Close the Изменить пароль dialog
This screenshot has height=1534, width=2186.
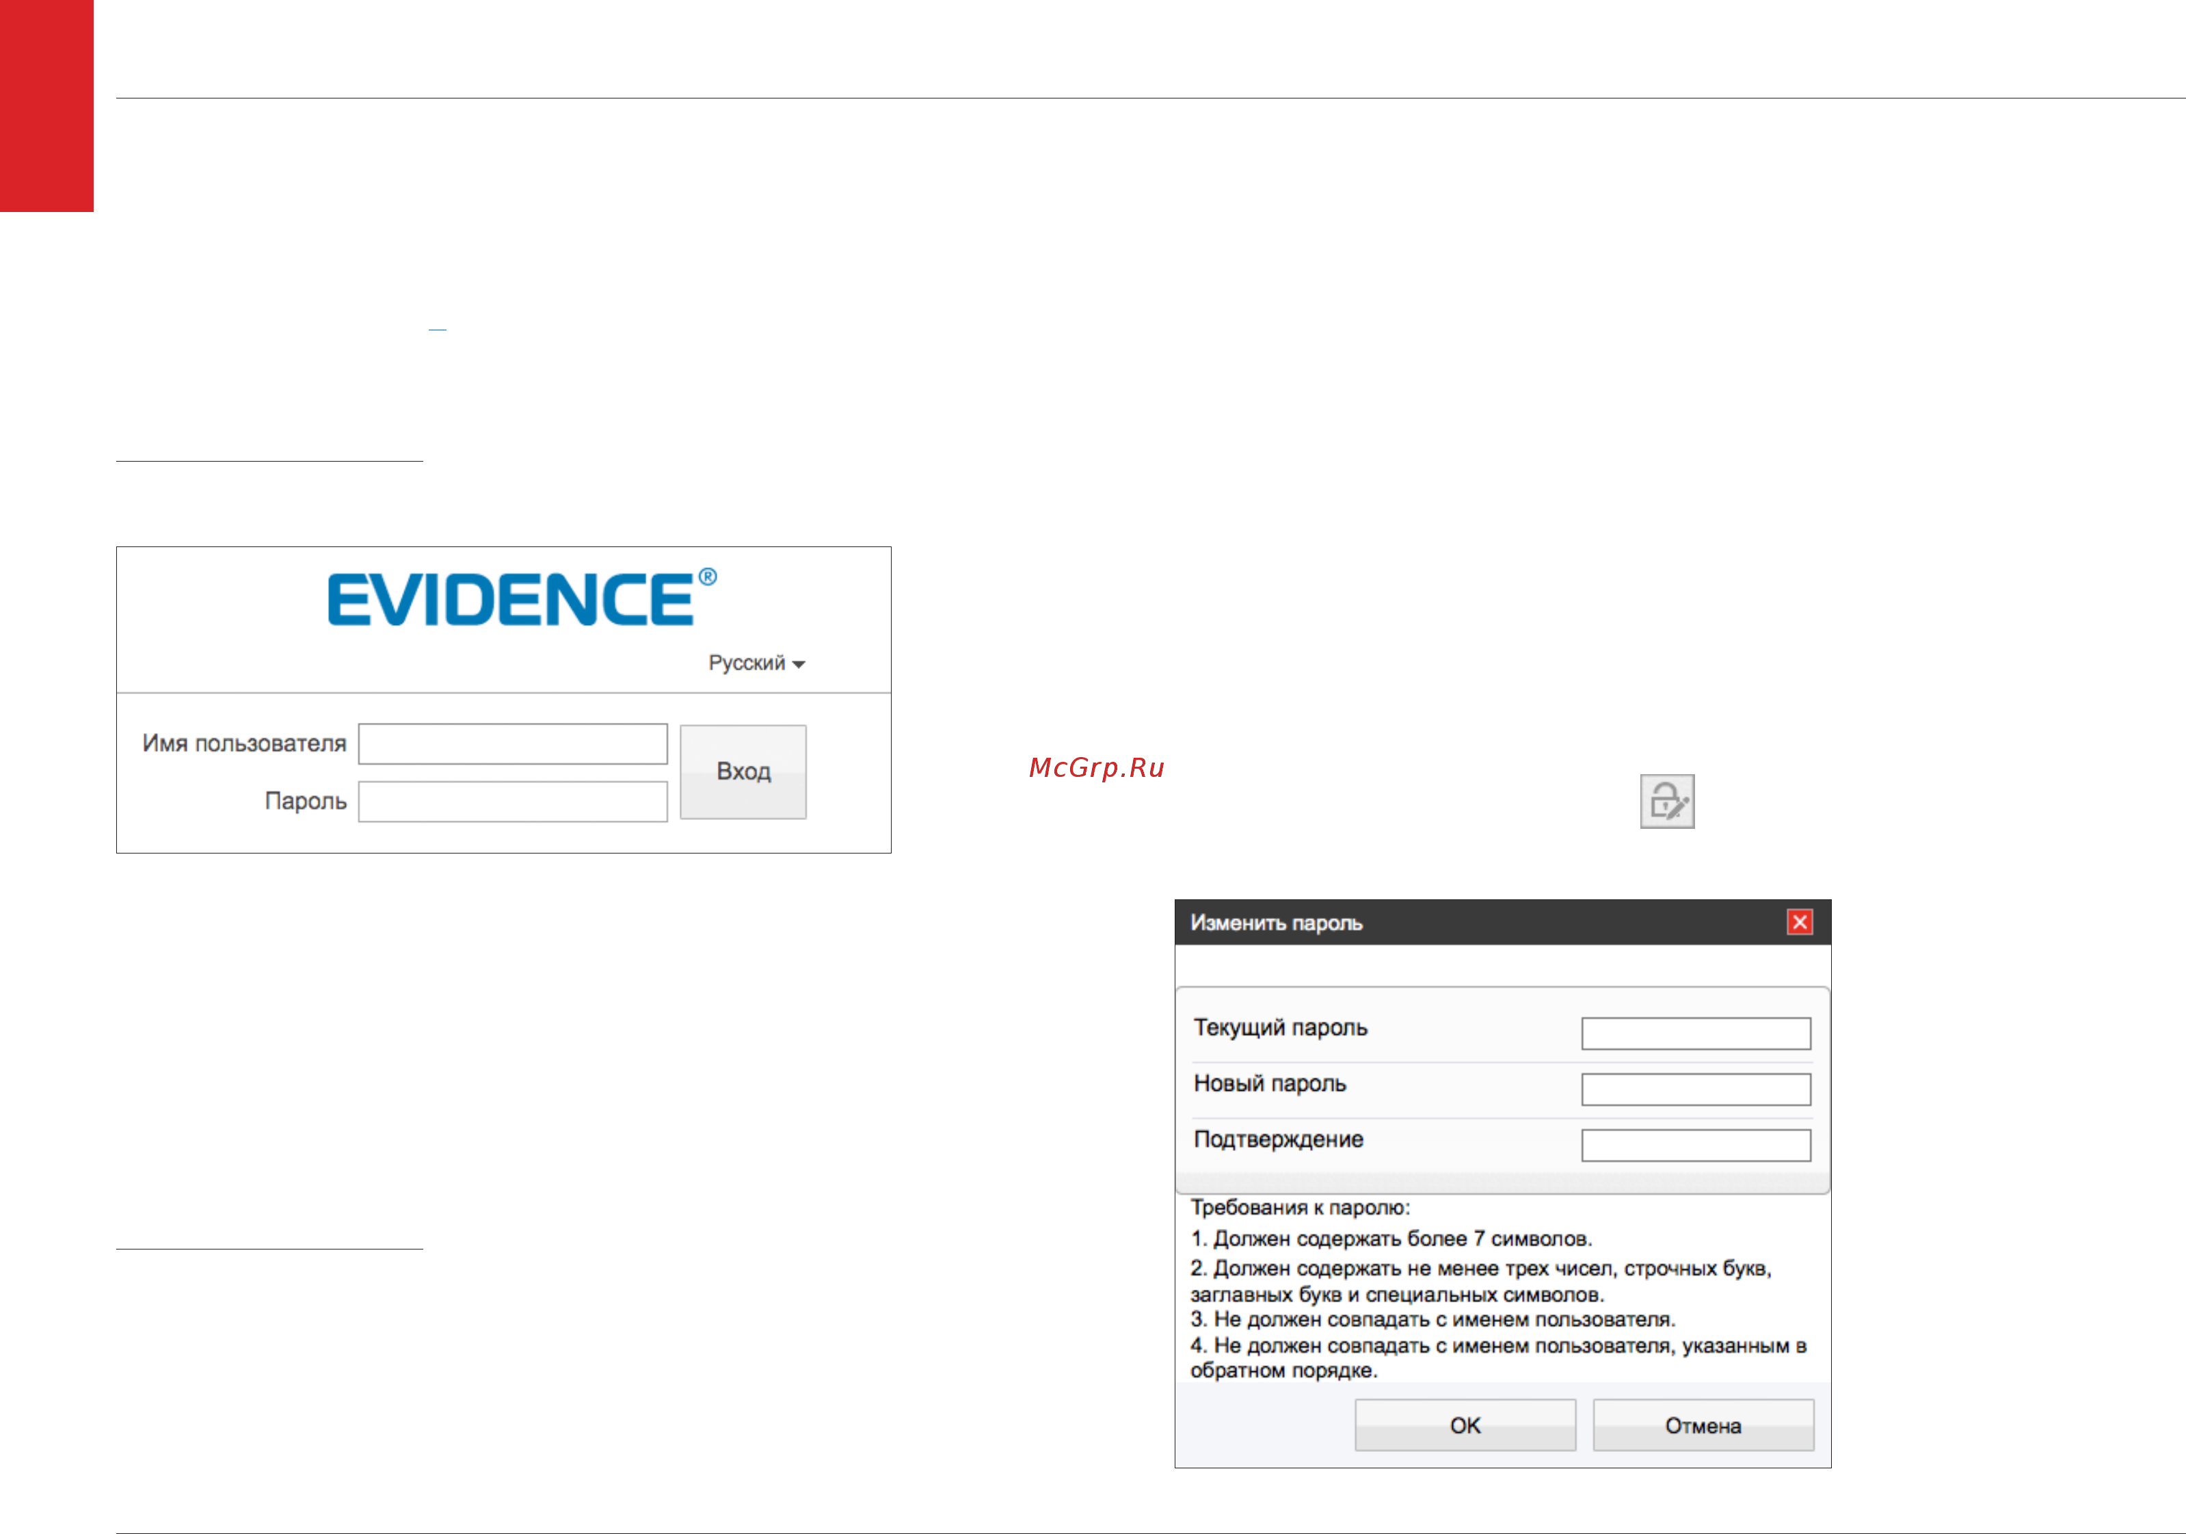(1798, 921)
